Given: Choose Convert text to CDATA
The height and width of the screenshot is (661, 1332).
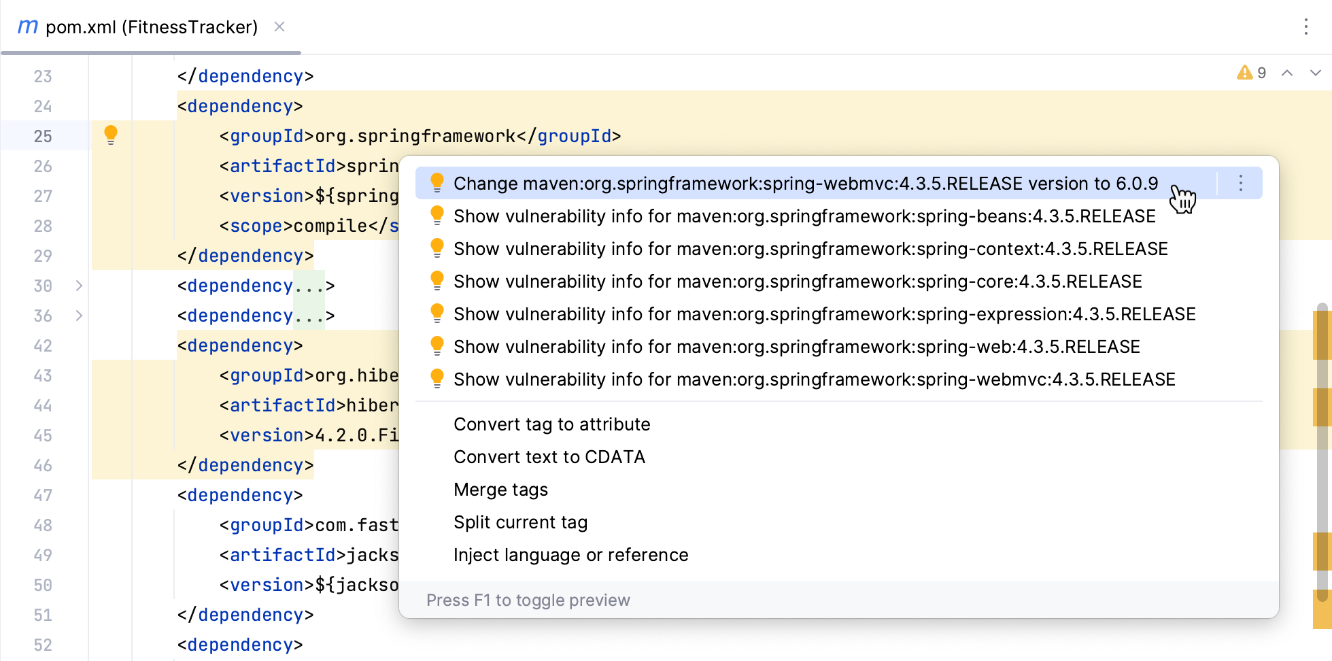Looking at the screenshot, I should pos(549,457).
